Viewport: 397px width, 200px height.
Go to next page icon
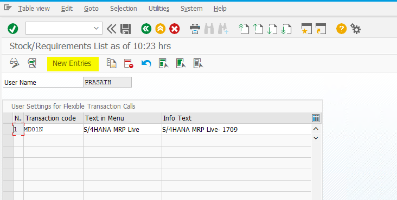[272, 29]
